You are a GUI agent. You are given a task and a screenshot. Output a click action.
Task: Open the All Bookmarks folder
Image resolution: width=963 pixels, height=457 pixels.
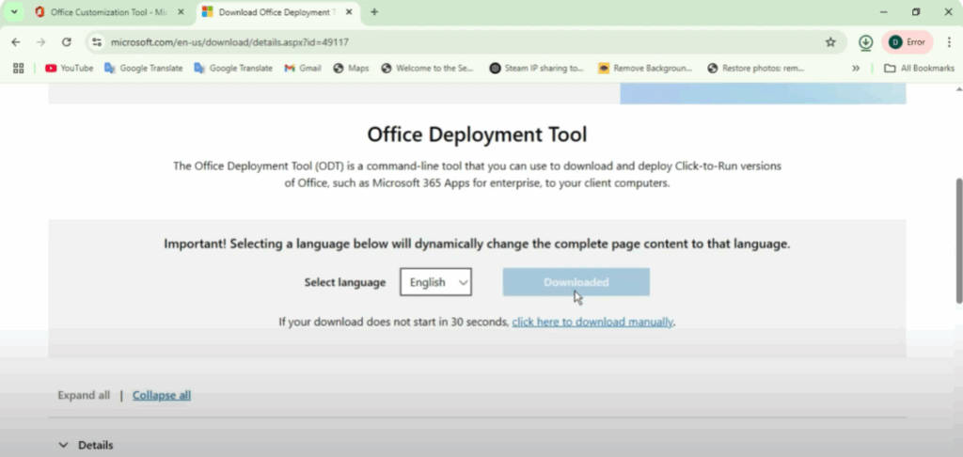click(920, 69)
